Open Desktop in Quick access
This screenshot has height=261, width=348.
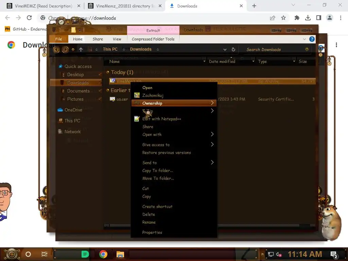click(75, 74)
